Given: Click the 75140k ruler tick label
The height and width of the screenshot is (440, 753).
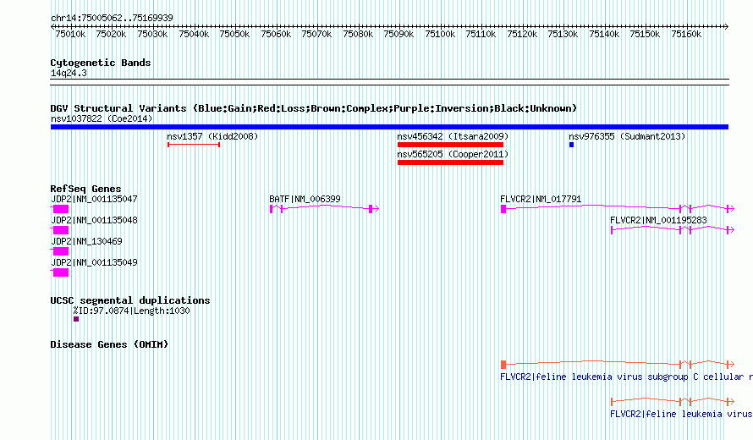Looking at the screenshot, I should coord(604,34).
